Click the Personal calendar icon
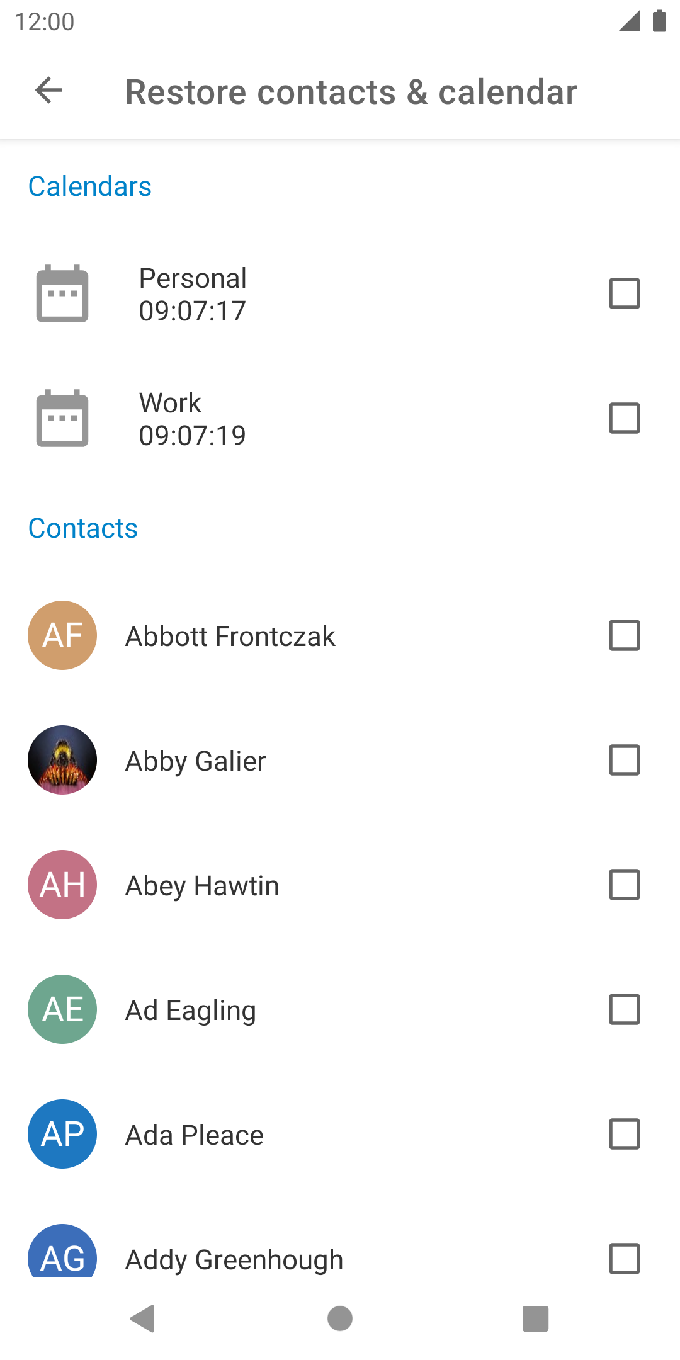The height and width of the screenshot is (1360, 680). 62,293
